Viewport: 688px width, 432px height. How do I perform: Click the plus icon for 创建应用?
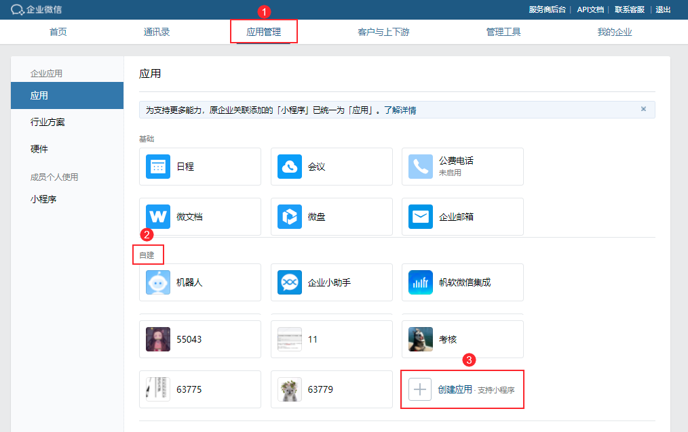pos(420,389)
